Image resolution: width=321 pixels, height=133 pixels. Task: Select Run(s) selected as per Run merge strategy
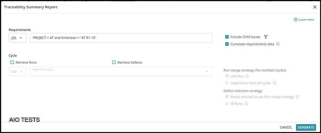point(227,97)
